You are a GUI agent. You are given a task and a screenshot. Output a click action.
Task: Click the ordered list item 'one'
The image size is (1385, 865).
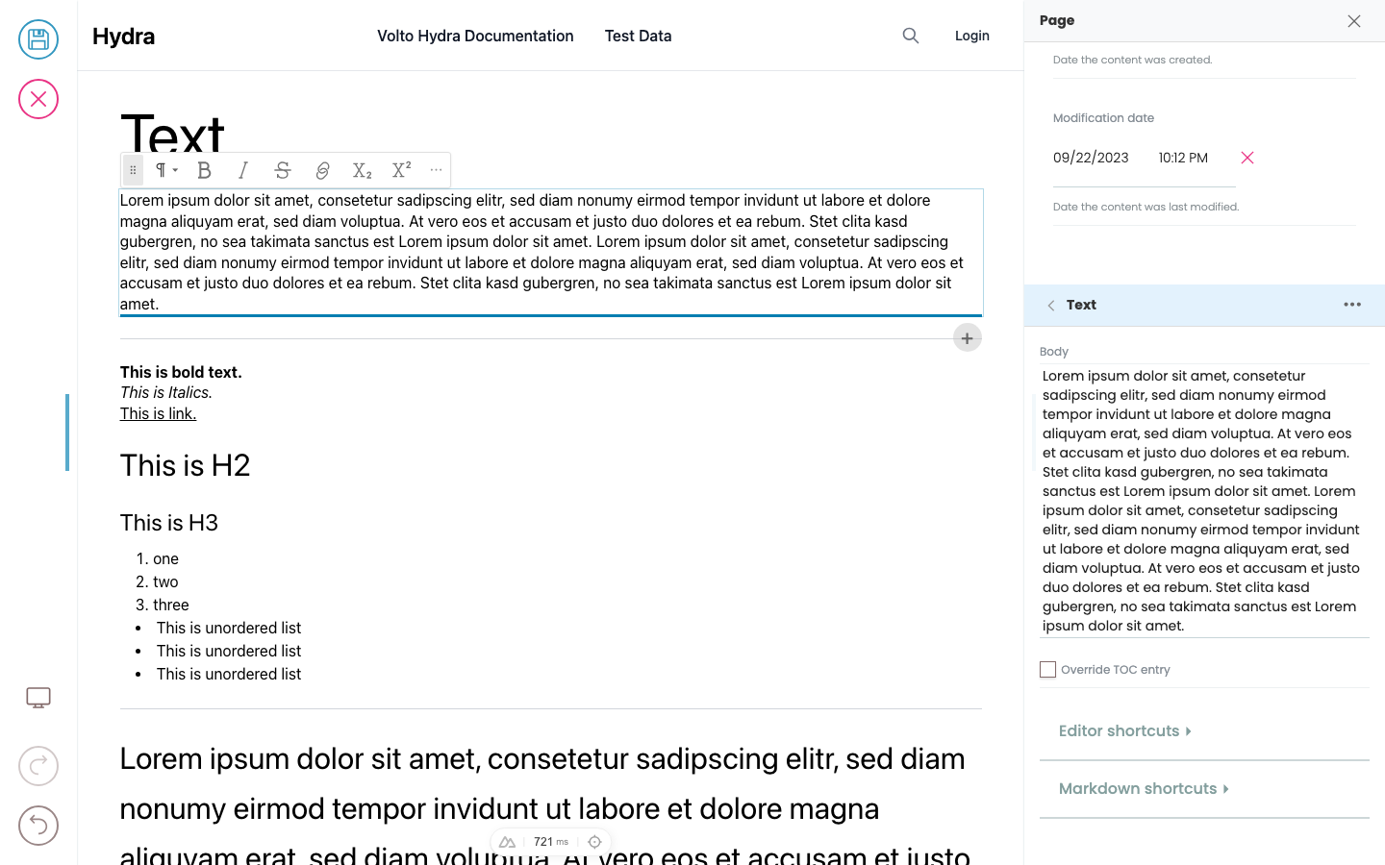(x=165, y=559)
